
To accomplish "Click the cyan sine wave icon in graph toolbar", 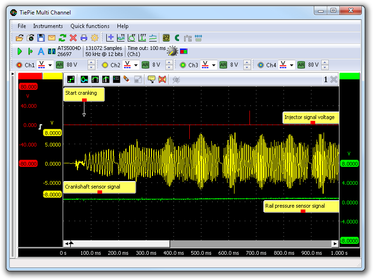I will tap(84, 79).
